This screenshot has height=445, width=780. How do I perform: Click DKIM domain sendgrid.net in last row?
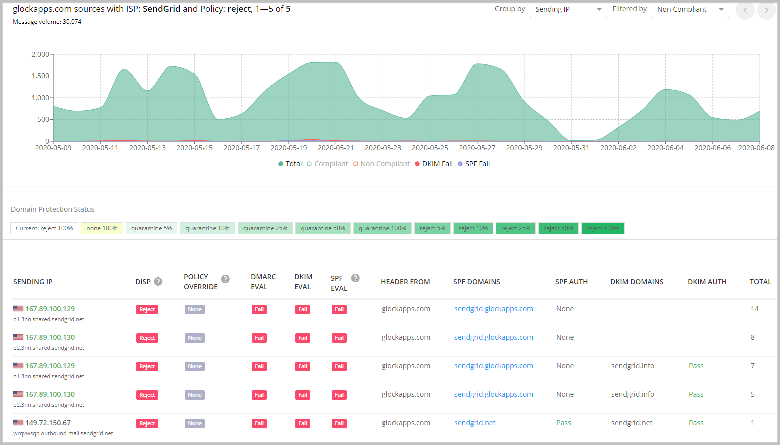(632, 423)
